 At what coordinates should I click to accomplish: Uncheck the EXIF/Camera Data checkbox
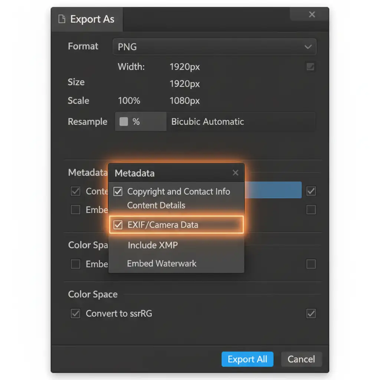tap(118, 225)
